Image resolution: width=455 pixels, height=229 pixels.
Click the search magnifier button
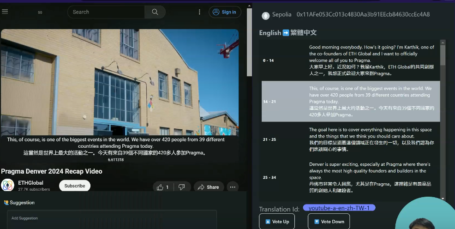coord(155,12)
